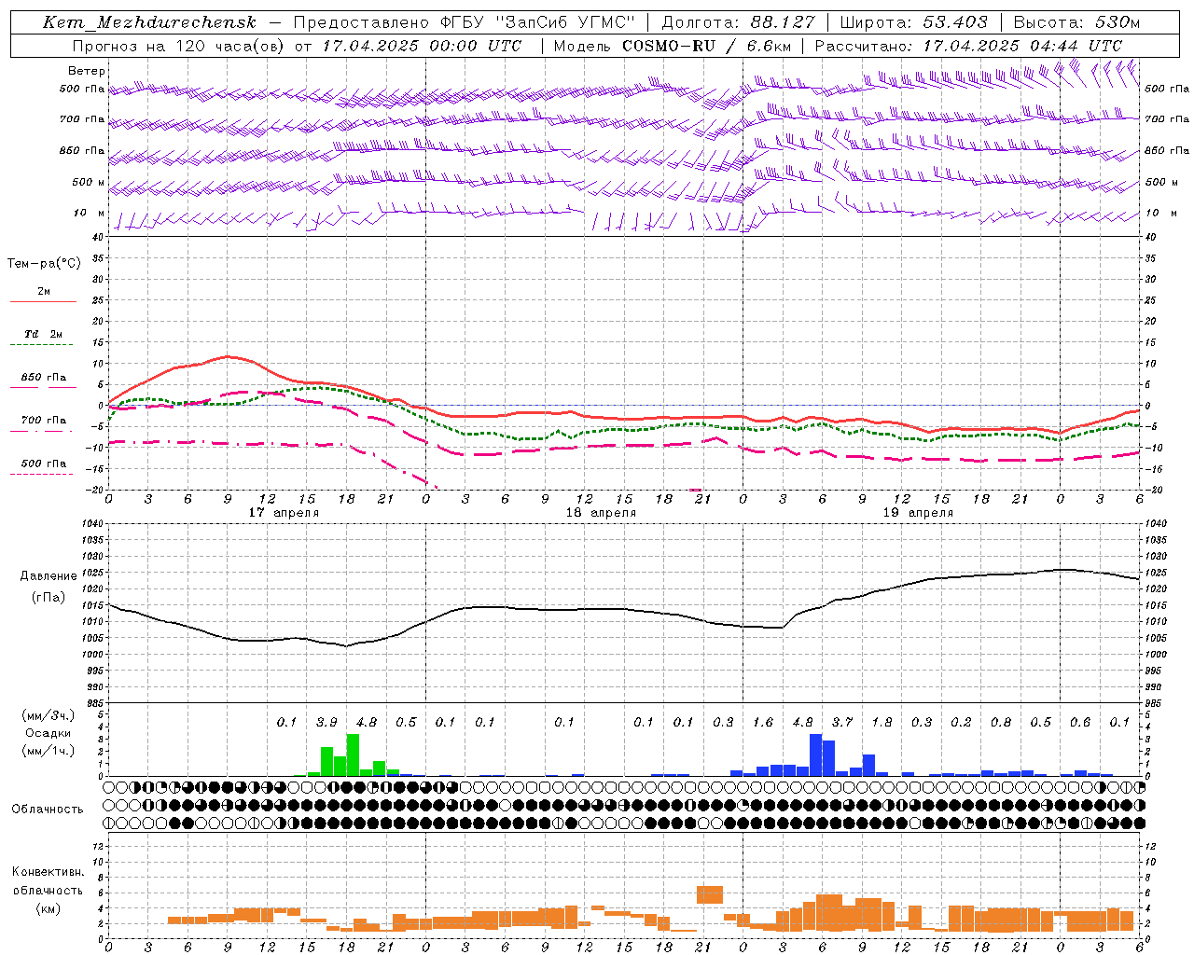Click the 'Ветер' wind panel label

[87, 71]
